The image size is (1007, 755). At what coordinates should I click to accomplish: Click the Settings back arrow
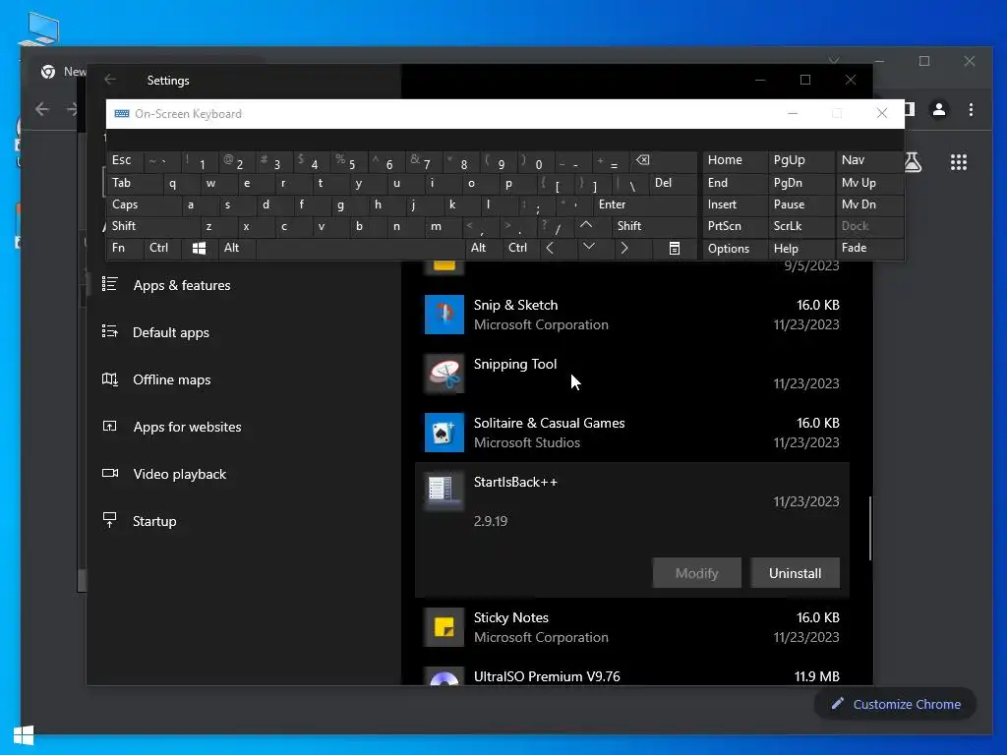110,80
